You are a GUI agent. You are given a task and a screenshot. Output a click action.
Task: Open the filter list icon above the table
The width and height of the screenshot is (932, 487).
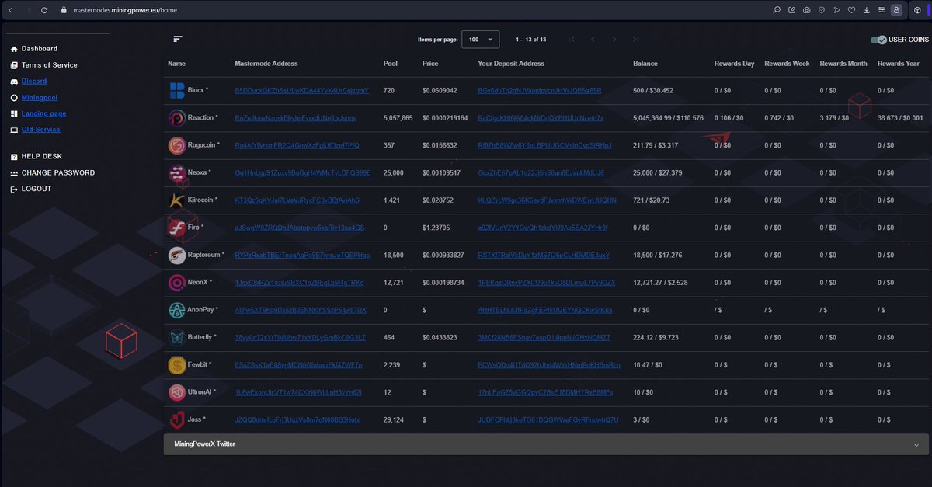point(178,39)
